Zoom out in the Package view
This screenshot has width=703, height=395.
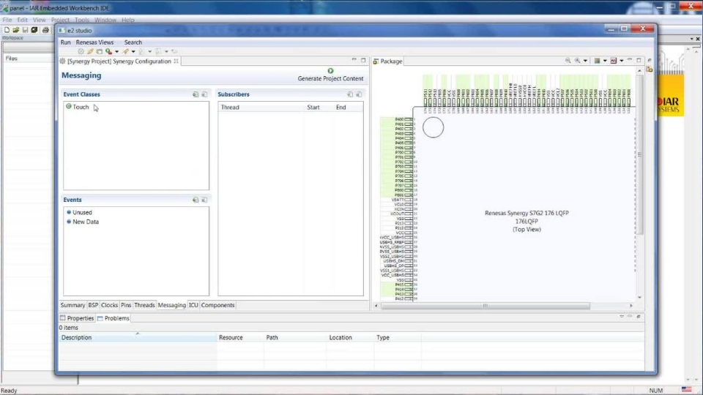pyautogui.click(x=568, y=61)
